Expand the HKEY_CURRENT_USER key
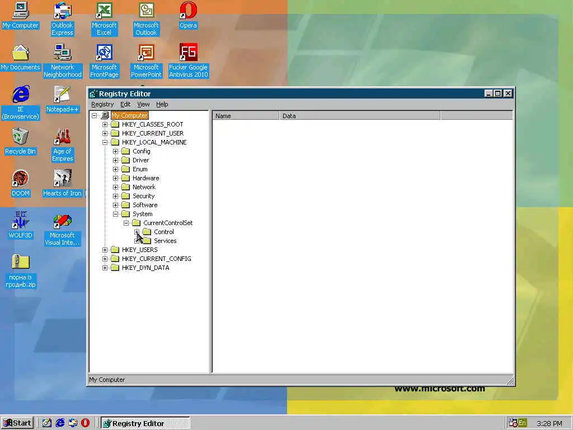Image resolution: width=573 pixels, height=430 pixels. tap(105, 133)
